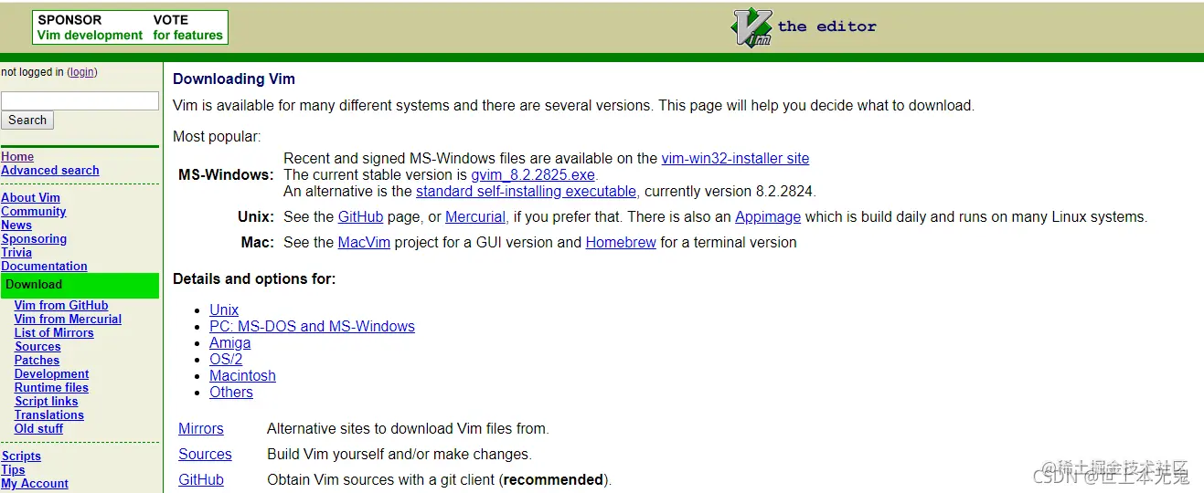Open GitHub link in Unix row

360,217
